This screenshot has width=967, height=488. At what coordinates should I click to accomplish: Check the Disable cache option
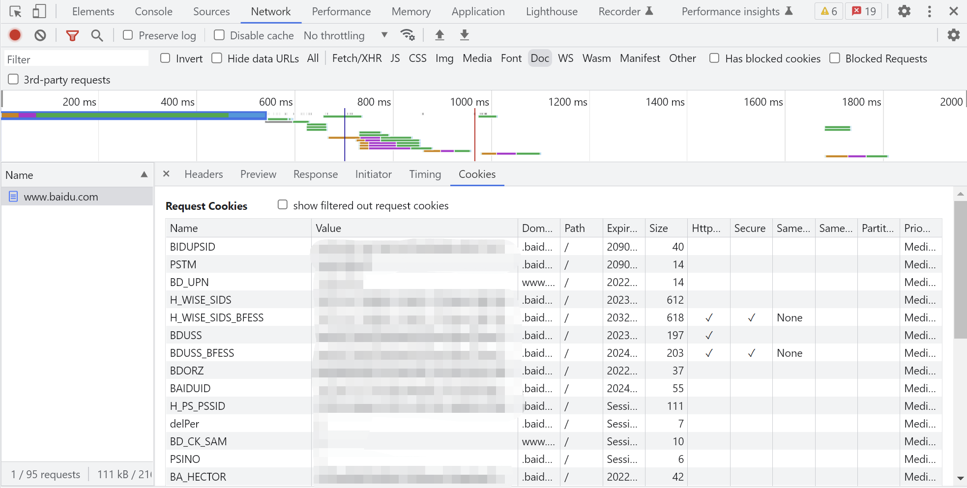click(219, 35)
